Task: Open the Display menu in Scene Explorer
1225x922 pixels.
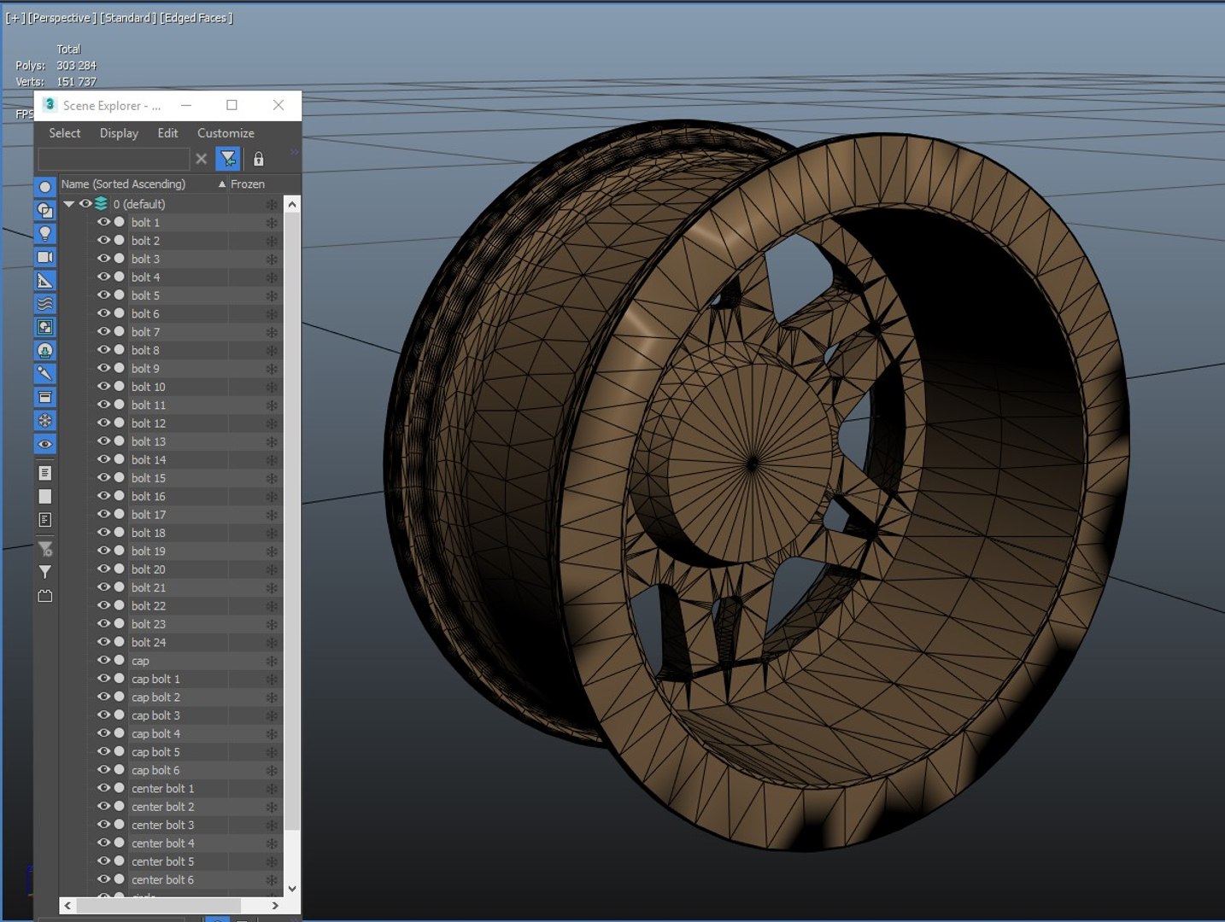Action: coord(119,133)
